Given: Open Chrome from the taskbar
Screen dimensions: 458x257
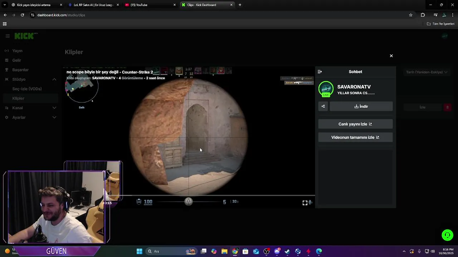Looking at the screenshot, I should pos(235,251).
